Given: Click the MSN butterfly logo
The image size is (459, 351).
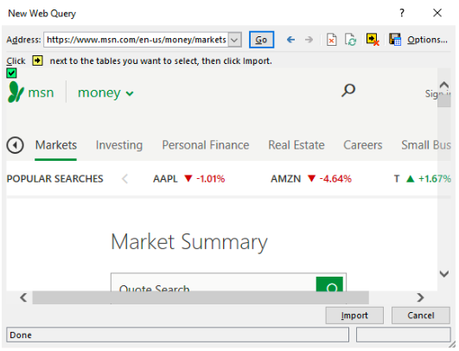Looking at the screenshot, I should tap(16, 92).
